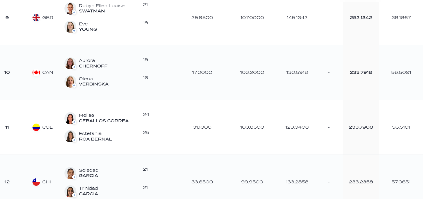Click the Chile flag icon

36,182
